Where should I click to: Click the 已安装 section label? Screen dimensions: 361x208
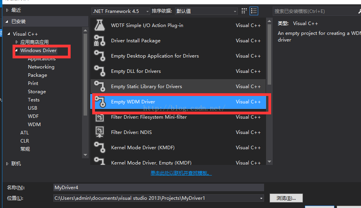tap(18, 22)
